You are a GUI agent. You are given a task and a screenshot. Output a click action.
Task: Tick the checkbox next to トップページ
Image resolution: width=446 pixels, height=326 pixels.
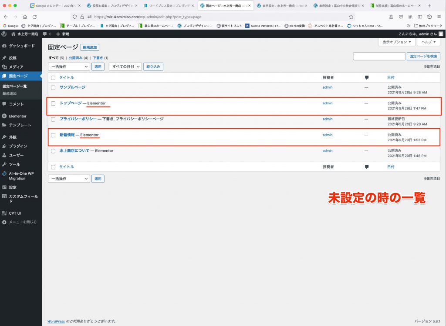53,103
